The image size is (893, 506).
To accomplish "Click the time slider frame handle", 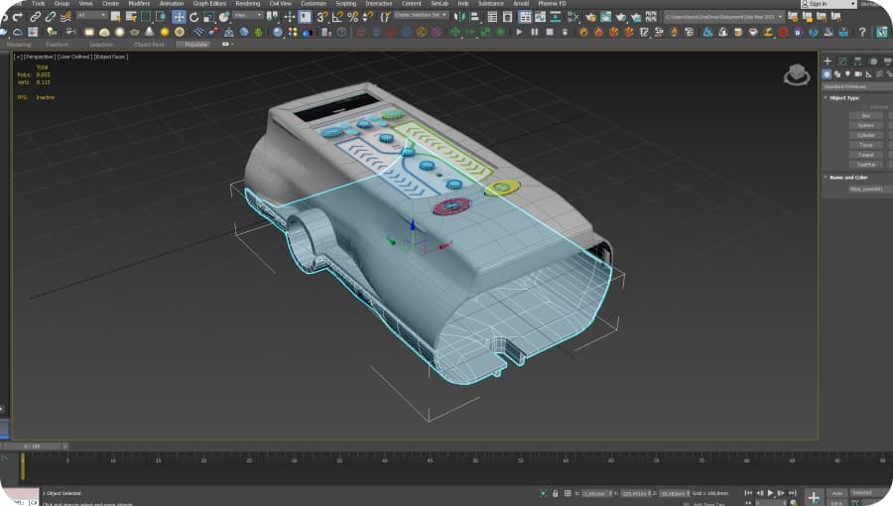I will [x=33, y=446].
